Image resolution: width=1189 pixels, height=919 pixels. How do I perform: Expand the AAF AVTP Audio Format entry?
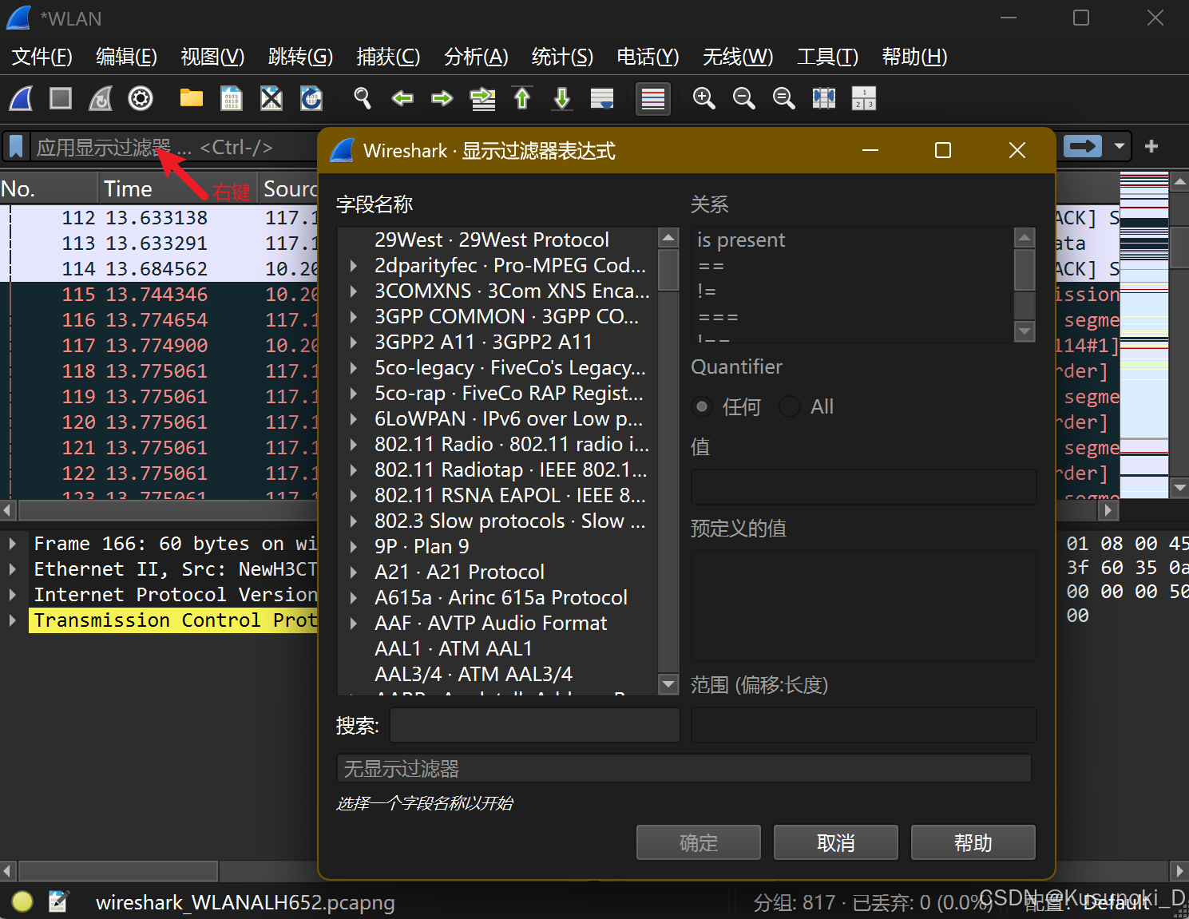pyautogui.click(x=354, y=624)
